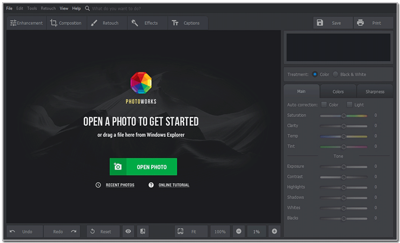Select the Black & White treatment option
400x243 pixels.
pyautogui.click(x=336, y=74)
